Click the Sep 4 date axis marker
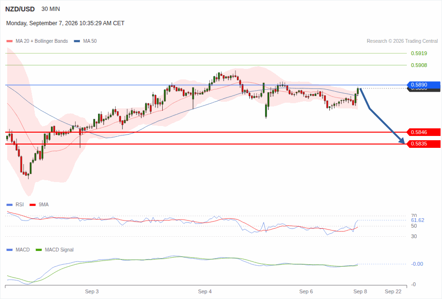Viewport: 442px width, 299px height. (205, 291)
